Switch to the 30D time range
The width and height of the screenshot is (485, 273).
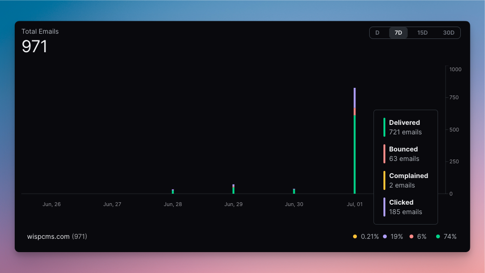(x=448, y=33)
